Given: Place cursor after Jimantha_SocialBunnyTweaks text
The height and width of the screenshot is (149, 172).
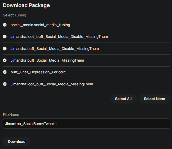Looking at the screenshot, I should (57, 124).
